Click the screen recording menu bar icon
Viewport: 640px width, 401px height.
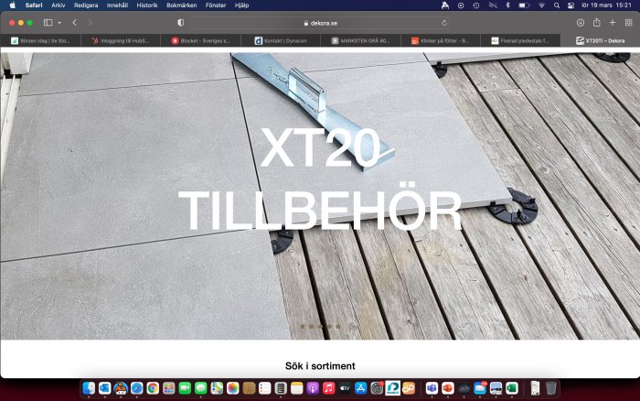tap(461, 5)
